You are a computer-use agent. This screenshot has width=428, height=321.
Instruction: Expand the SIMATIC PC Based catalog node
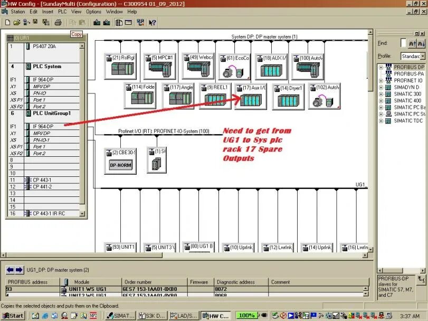(x=381, y=107)
